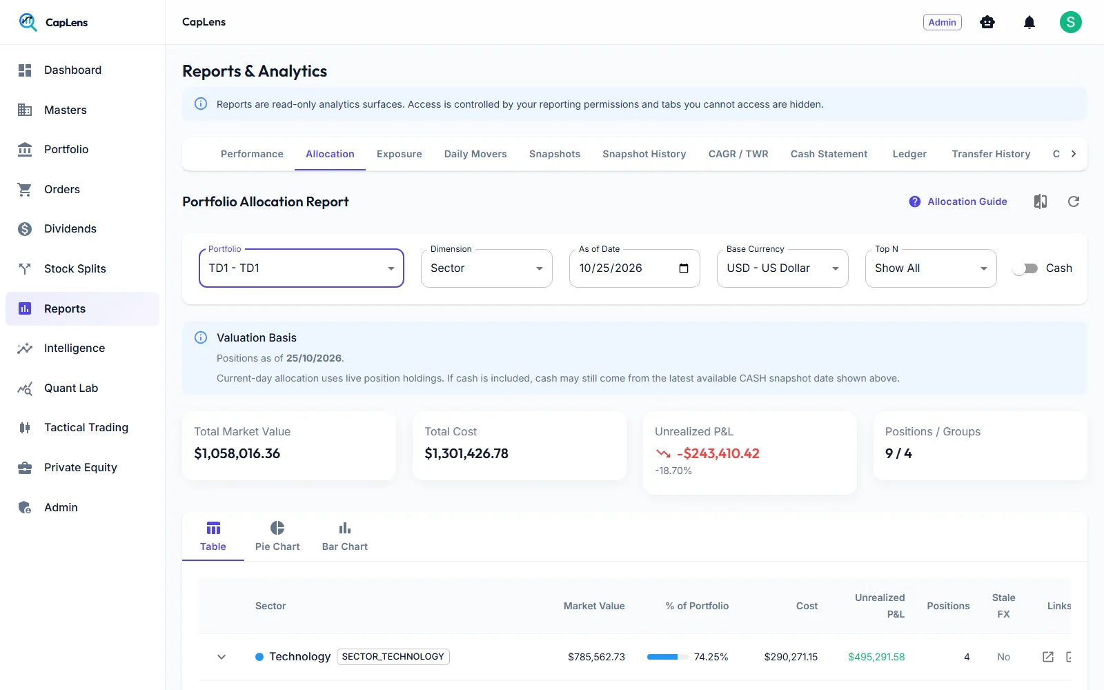Switch to Pie Chart view

pyautogui.click(x=277, y=536)
